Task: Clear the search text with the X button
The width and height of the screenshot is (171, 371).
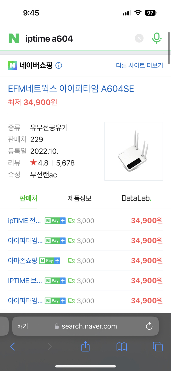Action: tap(139, 38)
